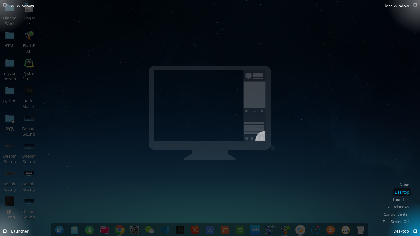Choose highlighted Desktop option in corner menu

pyautogui.click(x=402, y=192)
